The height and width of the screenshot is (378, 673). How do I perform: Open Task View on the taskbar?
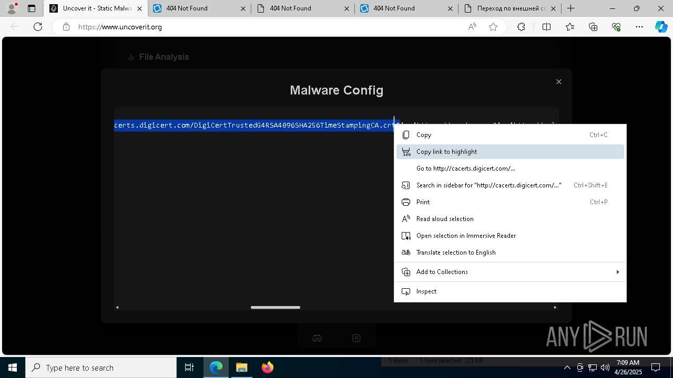click(189, 367)
